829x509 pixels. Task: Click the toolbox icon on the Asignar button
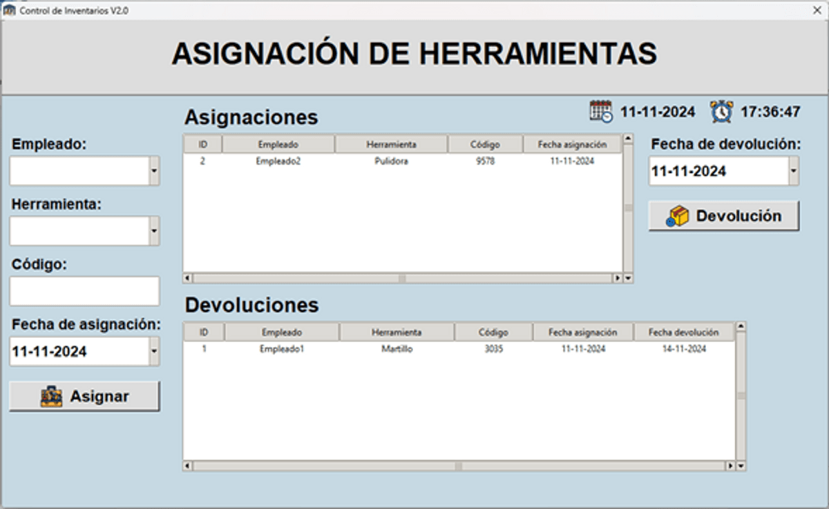click(52, 395)
